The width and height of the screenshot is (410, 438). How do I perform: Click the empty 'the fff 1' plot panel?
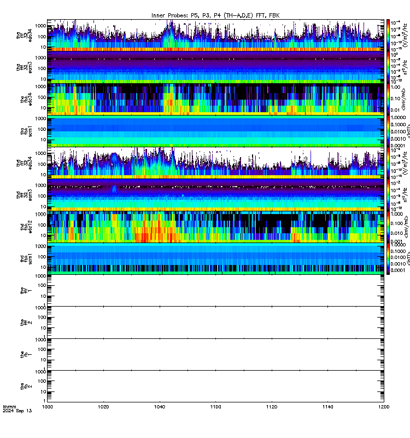point(215,291)
